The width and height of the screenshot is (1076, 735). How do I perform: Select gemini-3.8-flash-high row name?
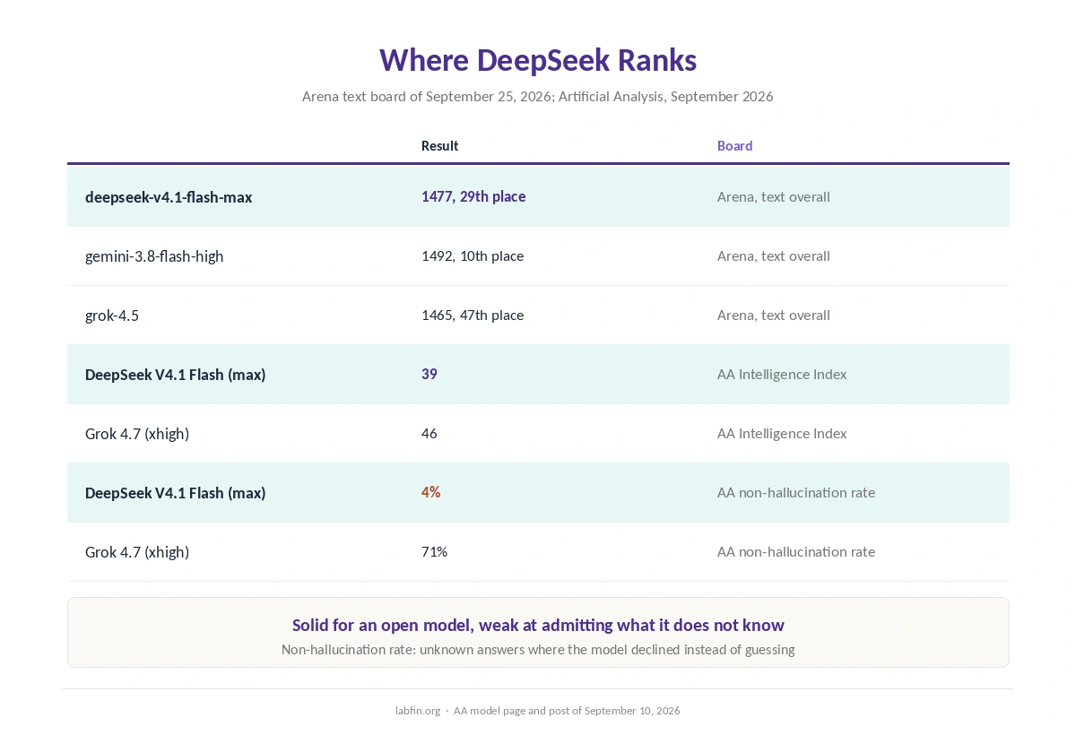pyautogui.click(x=154, y=256)
